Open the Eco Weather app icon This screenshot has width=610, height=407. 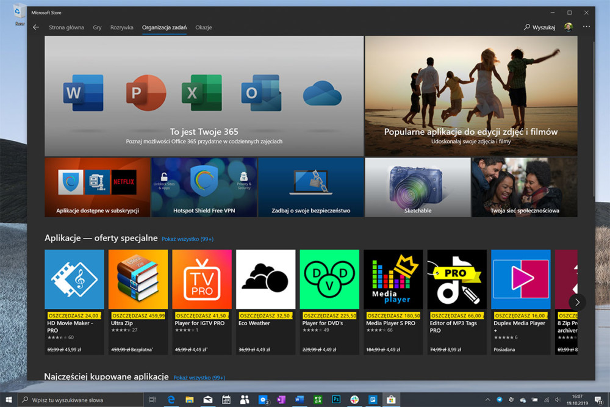[x=266, y=279]
